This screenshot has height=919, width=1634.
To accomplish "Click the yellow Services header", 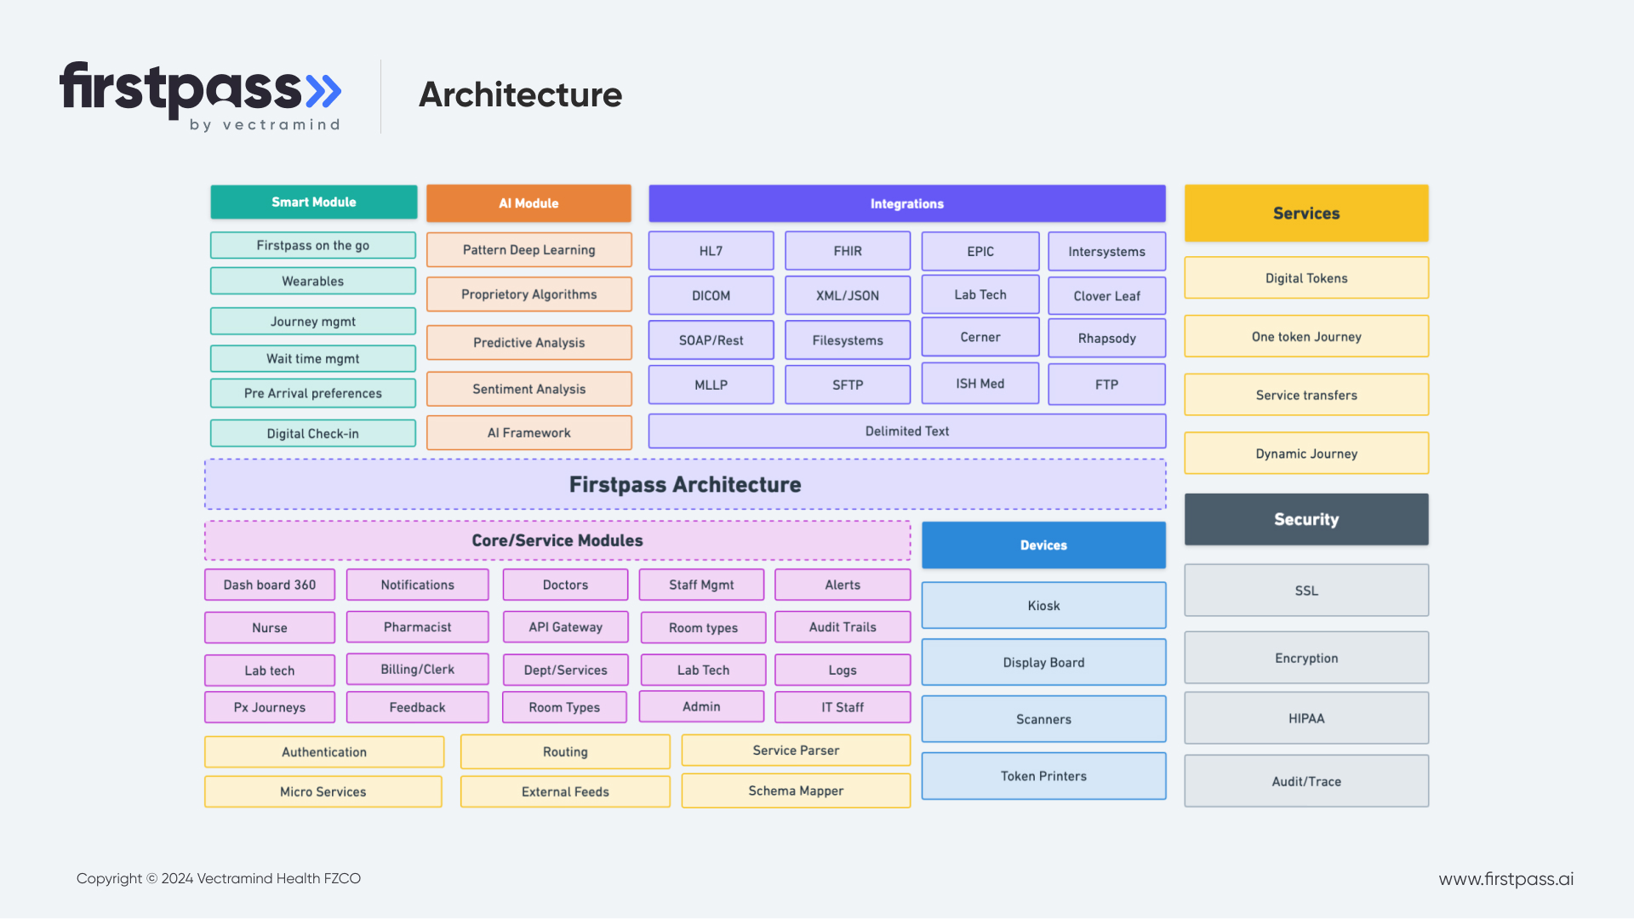I will 1305,214.
